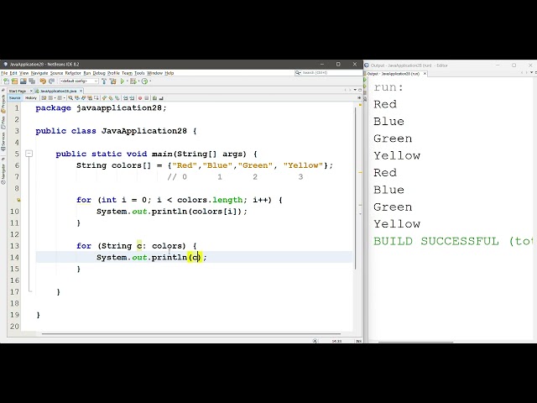Open the Tools menu
The width and height of the screenshot is (537, 403).
(x=139, y=73)
